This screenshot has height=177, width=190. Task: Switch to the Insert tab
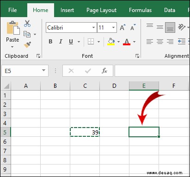(67, 10)
